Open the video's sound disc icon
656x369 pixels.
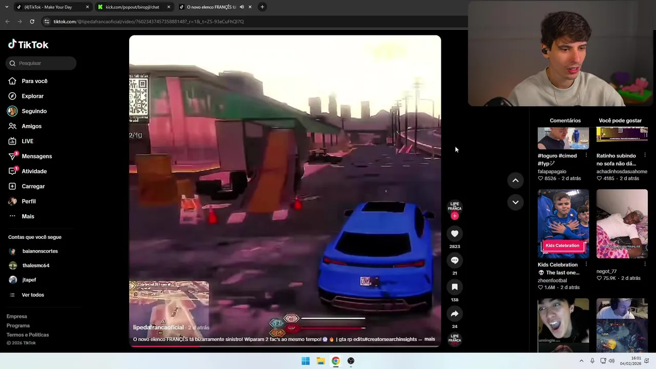(x=455, y=339)
